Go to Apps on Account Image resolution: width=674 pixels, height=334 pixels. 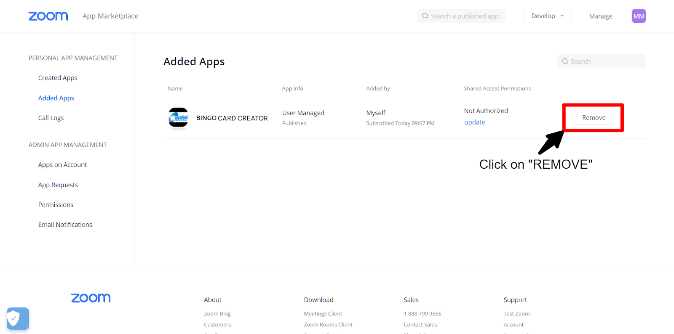tap(62, 165)
